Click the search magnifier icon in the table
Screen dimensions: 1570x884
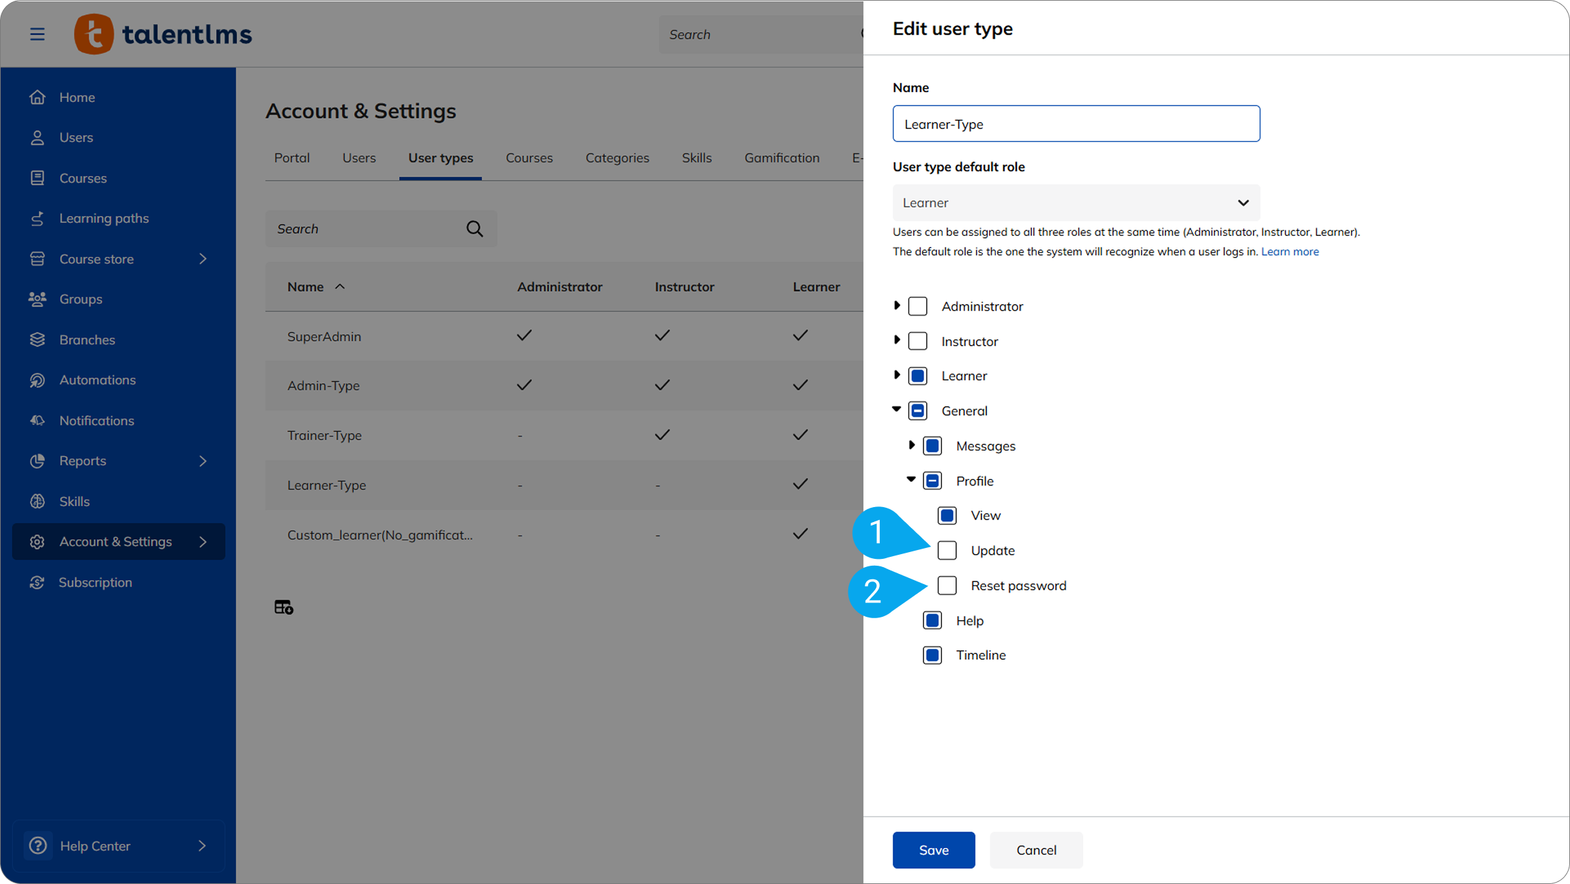pos(475,229)
